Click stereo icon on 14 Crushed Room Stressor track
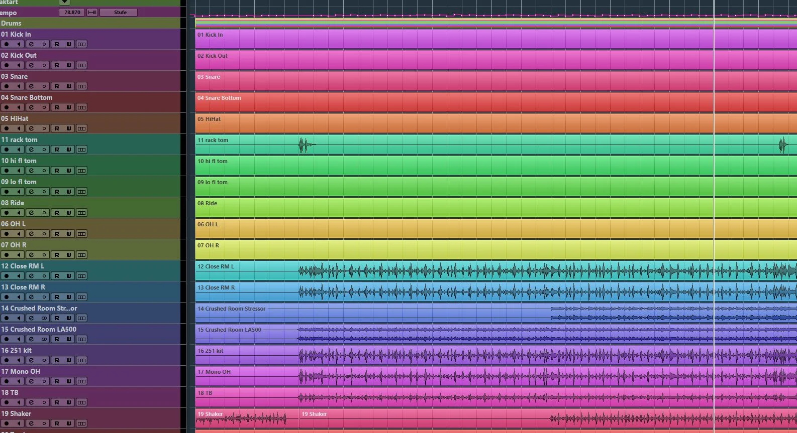797x433 pixels. [44, 318]
